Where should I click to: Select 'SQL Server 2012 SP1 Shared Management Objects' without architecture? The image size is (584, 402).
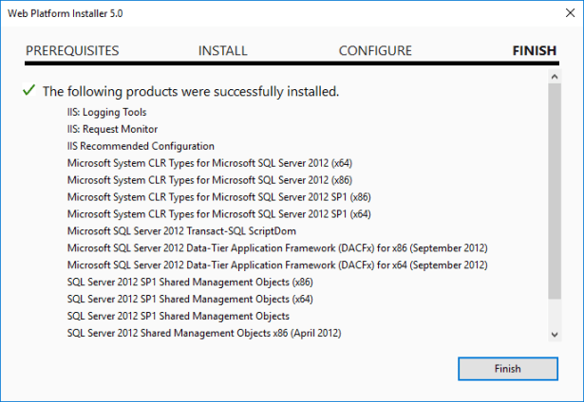point(179,316)
